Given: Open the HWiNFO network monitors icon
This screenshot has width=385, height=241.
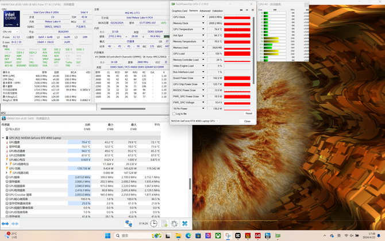Looking at the screenshot, I should (x=128, y=224).
